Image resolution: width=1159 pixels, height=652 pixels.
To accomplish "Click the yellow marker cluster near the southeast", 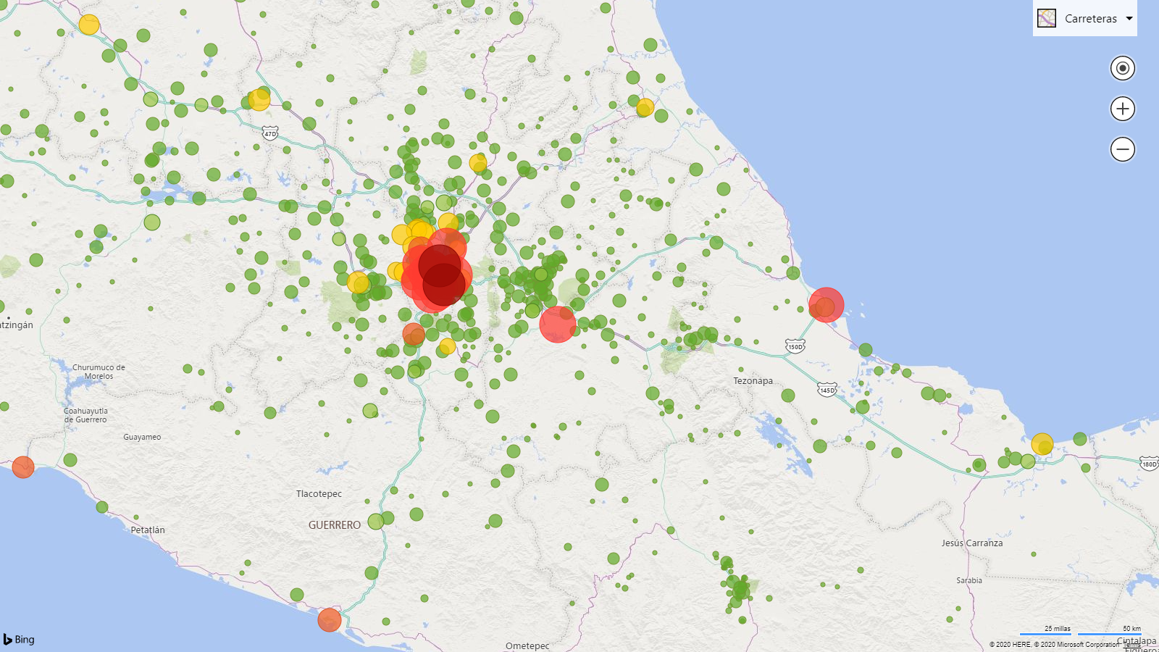I will (x=1042, y=443).
